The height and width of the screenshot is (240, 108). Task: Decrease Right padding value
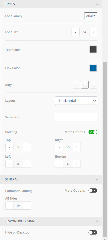(x=59, y=147)
